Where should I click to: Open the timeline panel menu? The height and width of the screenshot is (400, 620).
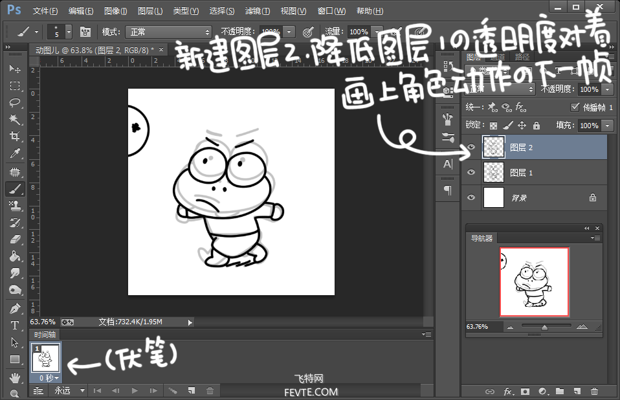426,335
